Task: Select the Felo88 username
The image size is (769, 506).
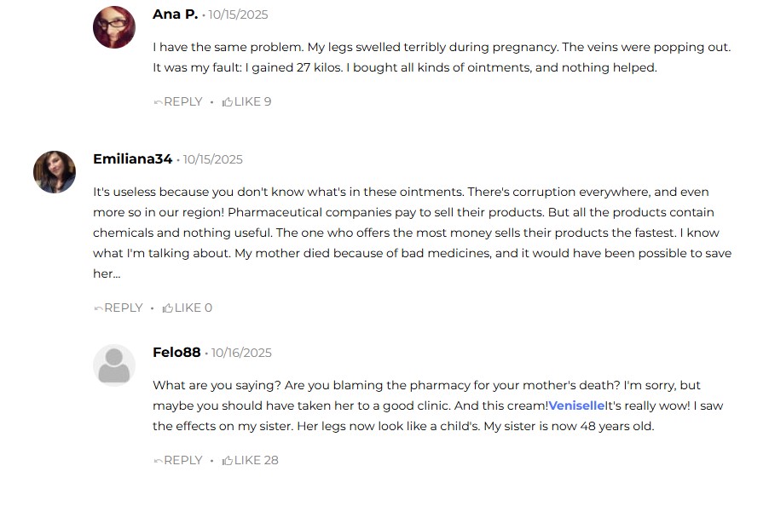Action: coord(176,353)
